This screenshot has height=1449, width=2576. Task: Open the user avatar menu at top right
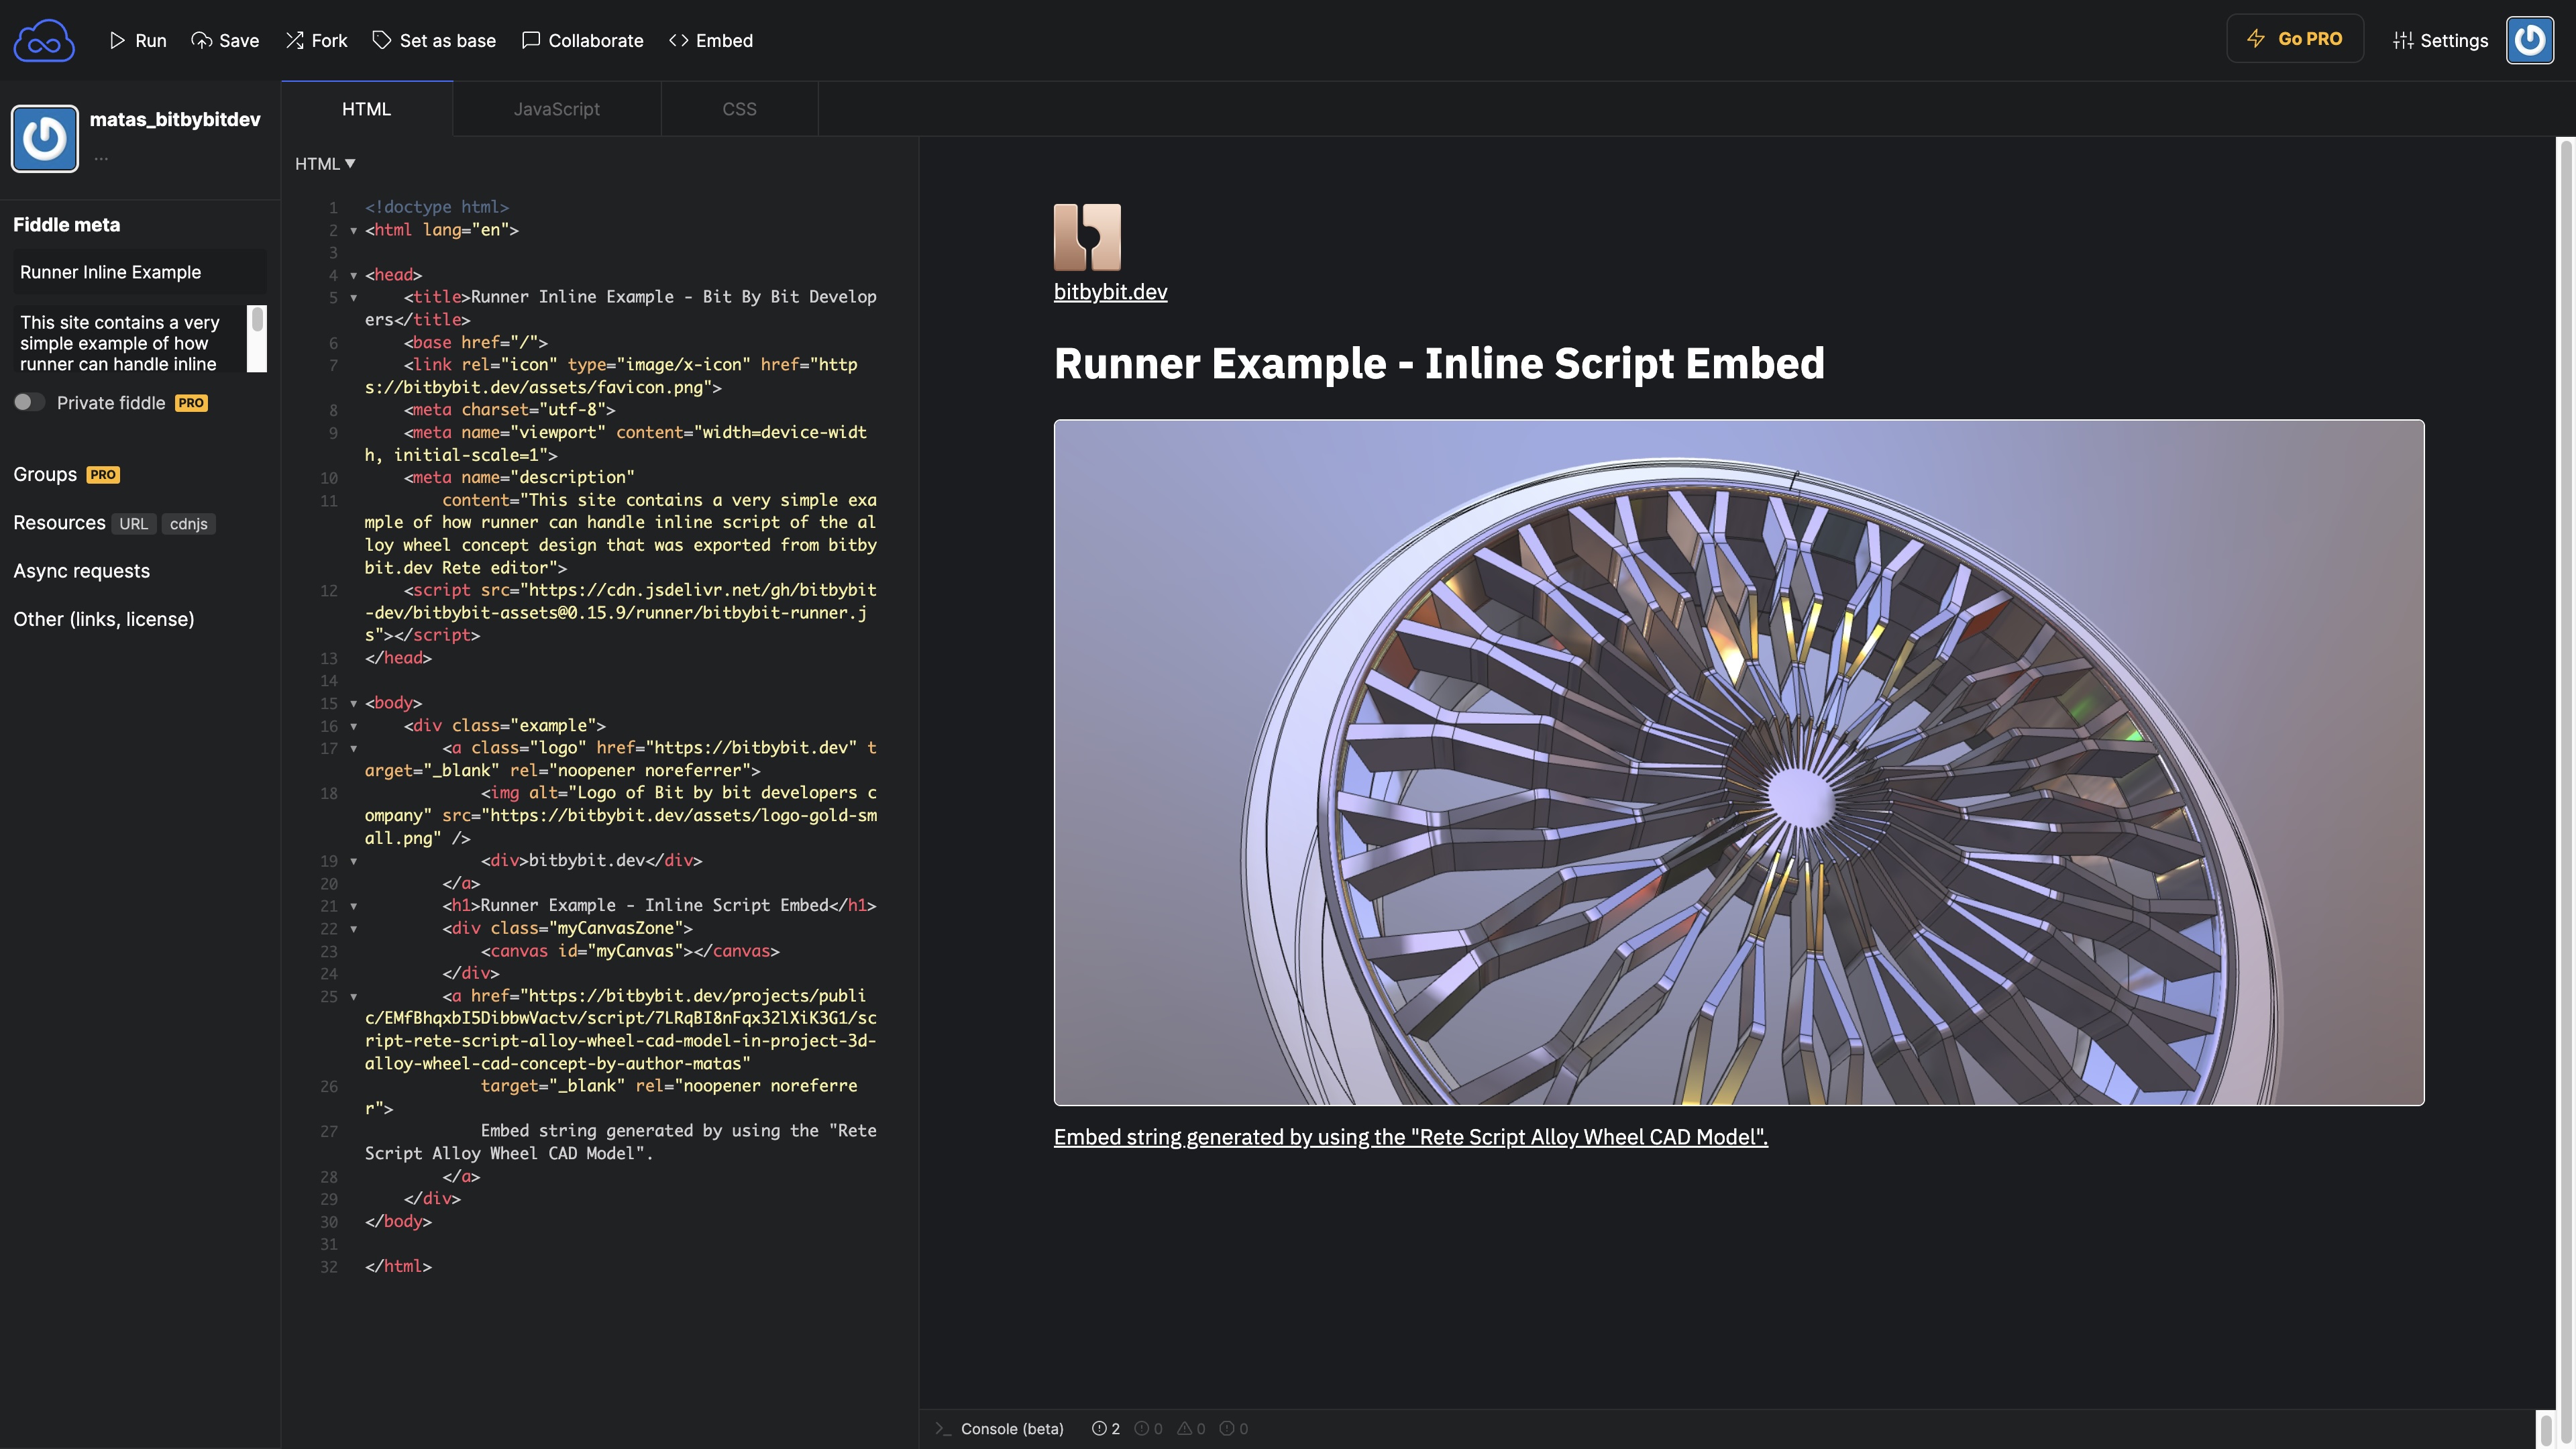tap(2530, 40)
